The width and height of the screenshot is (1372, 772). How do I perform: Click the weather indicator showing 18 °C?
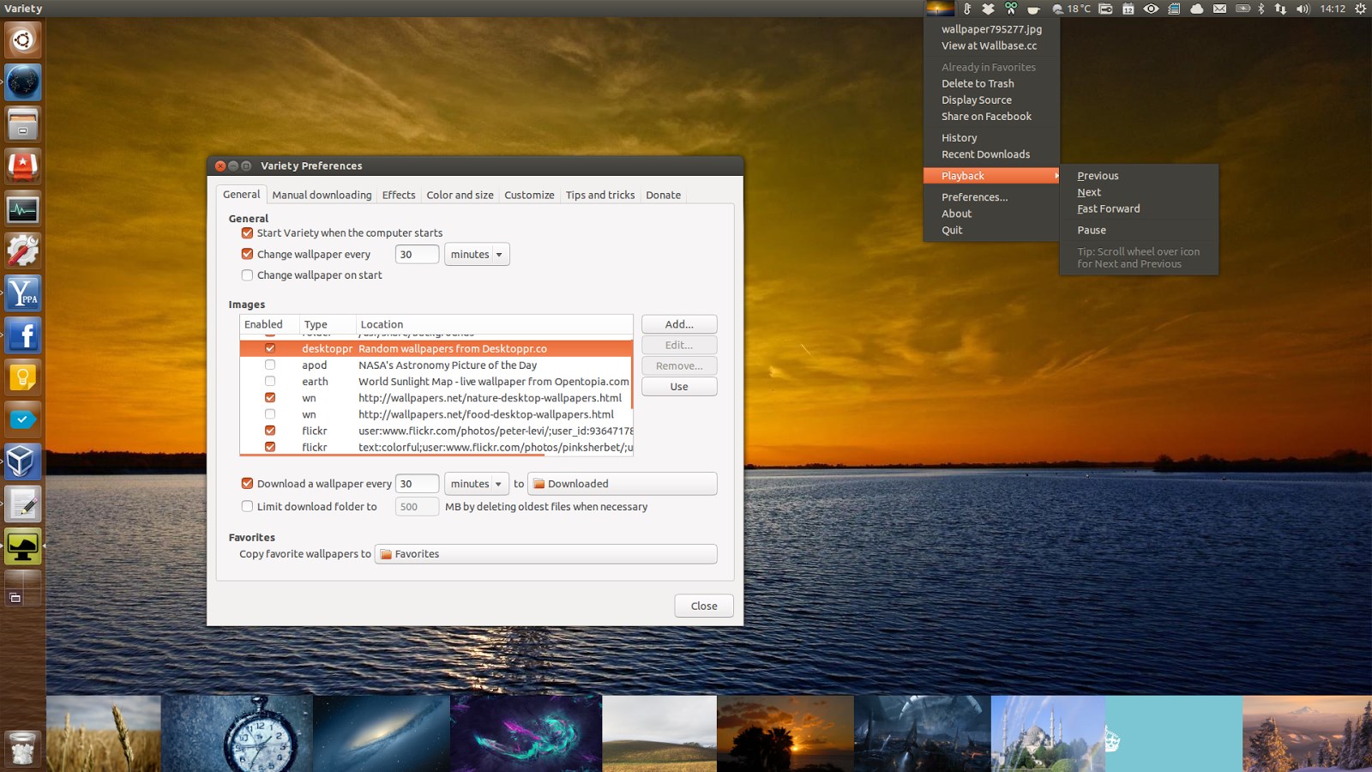[x=1072, y=9]
